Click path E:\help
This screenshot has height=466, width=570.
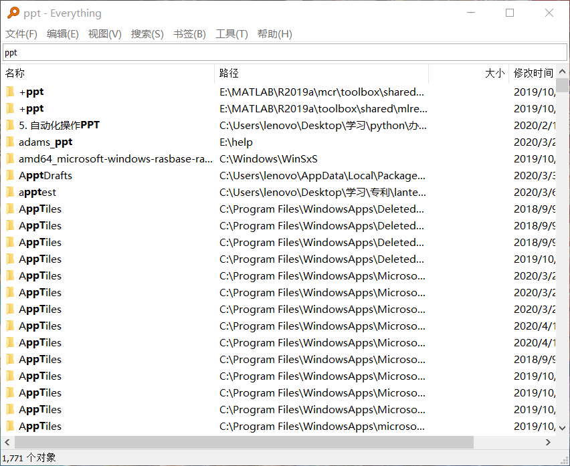point(236,142)
